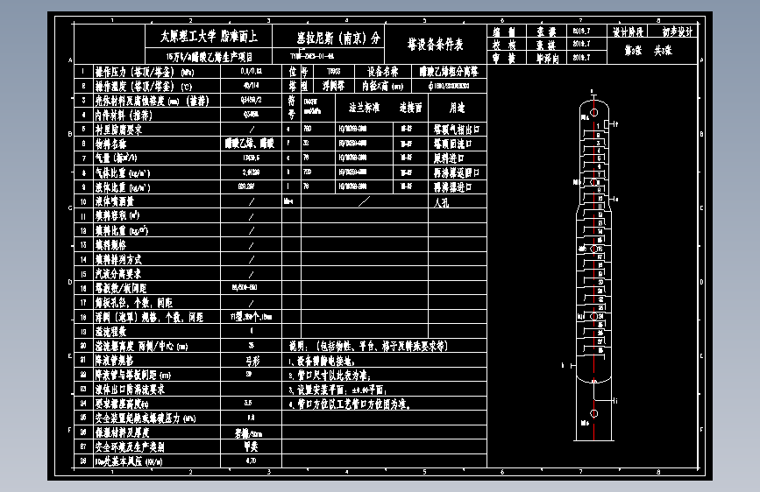Click row 28 label '10m处基本风压'
This screenshot has height=492, width=760.
click(x=129, y=461)
